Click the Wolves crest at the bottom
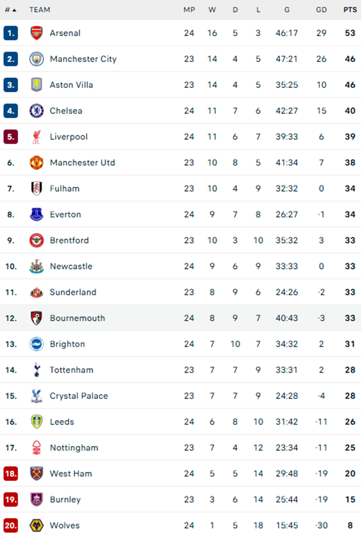This screenshot has width=361, height=537. click(x=36, y=525)
